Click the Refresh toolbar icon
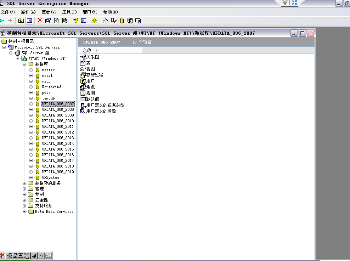This screenshot has width=350, height=261. 56,21
